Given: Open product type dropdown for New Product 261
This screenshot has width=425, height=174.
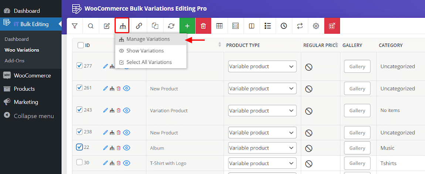Looking at the screenshot, I should click(x=262, y=89).
